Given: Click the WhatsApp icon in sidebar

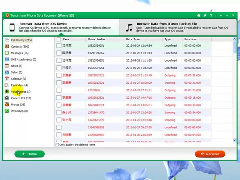Looking at the screenshot, I should pyautogui.click(x=7, y=111).
